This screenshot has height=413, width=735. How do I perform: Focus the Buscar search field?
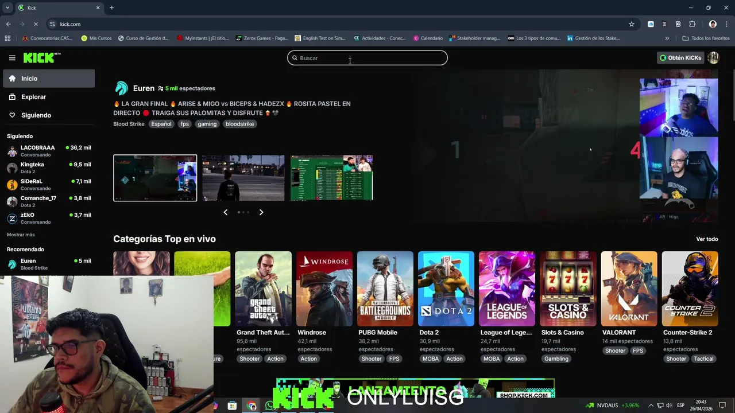point(367,58)
